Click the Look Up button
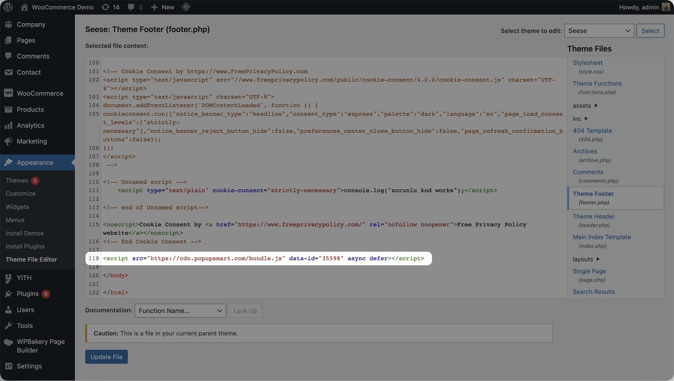 pyautogui.click(x=245, y=311)
